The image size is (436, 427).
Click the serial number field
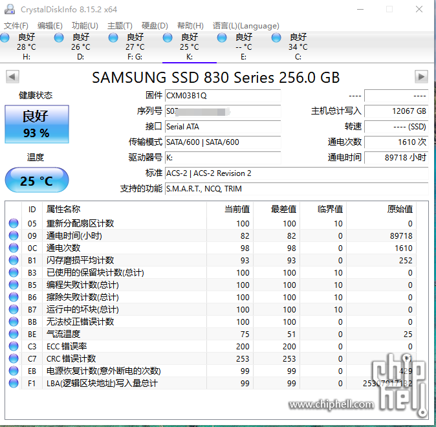tap(223, 111)
